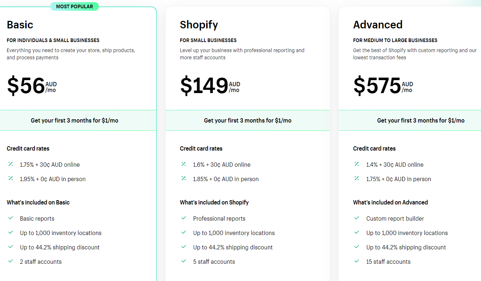Click percent icon beside 1.75% online rate in Basic
This screenshot has width=481, height=281.
point(10,164)
